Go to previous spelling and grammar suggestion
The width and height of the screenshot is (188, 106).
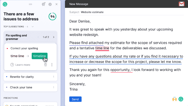tap(38, 37)
